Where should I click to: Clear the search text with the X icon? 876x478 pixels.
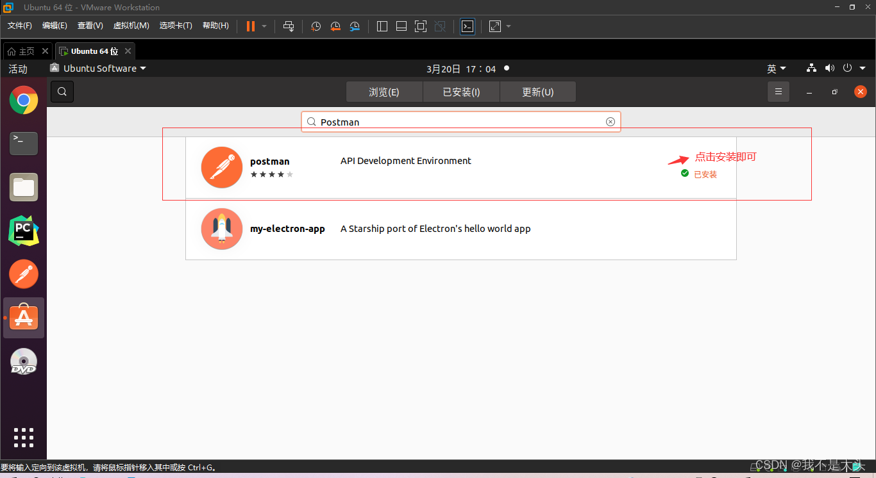(x=611, y=122)
